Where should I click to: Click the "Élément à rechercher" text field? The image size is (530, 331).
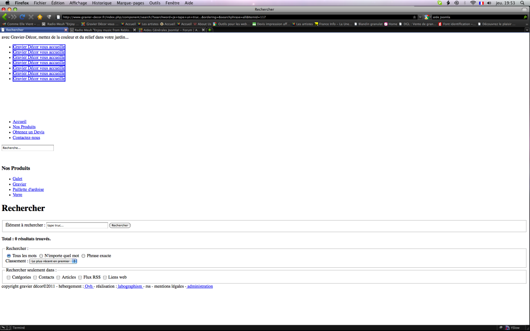click(x=77, y=225)
